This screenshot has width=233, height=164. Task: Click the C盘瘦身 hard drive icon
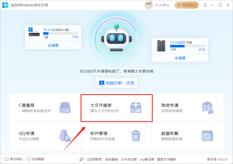(x=65, y=108)
